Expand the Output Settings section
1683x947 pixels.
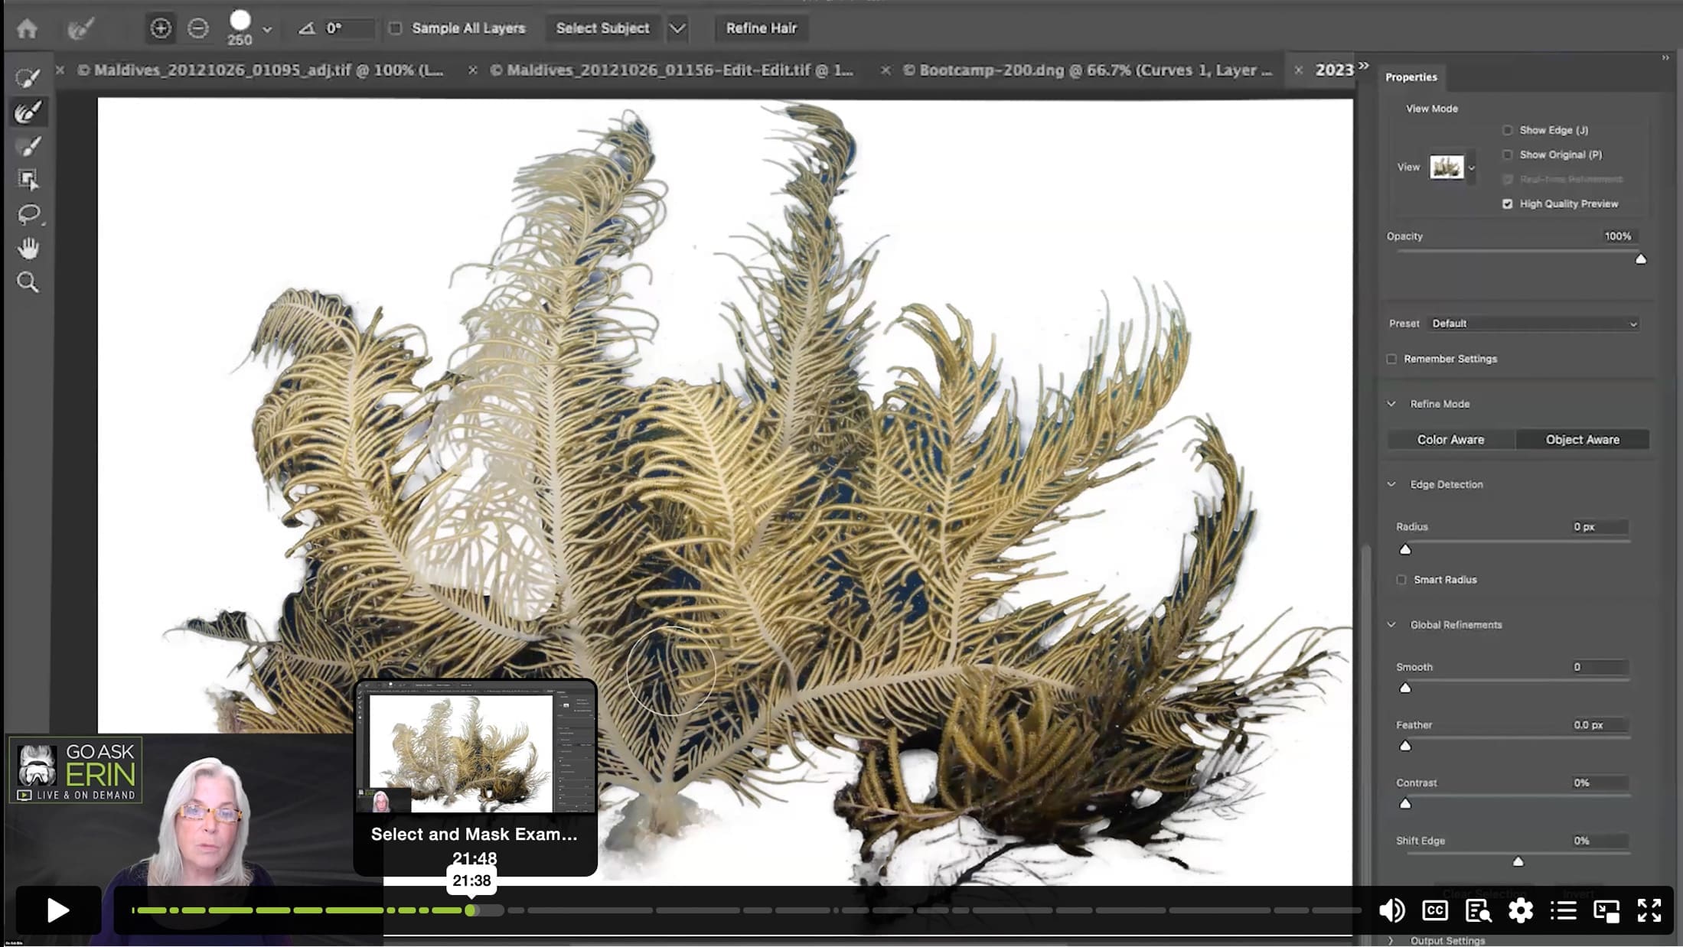coord(1391,941)
